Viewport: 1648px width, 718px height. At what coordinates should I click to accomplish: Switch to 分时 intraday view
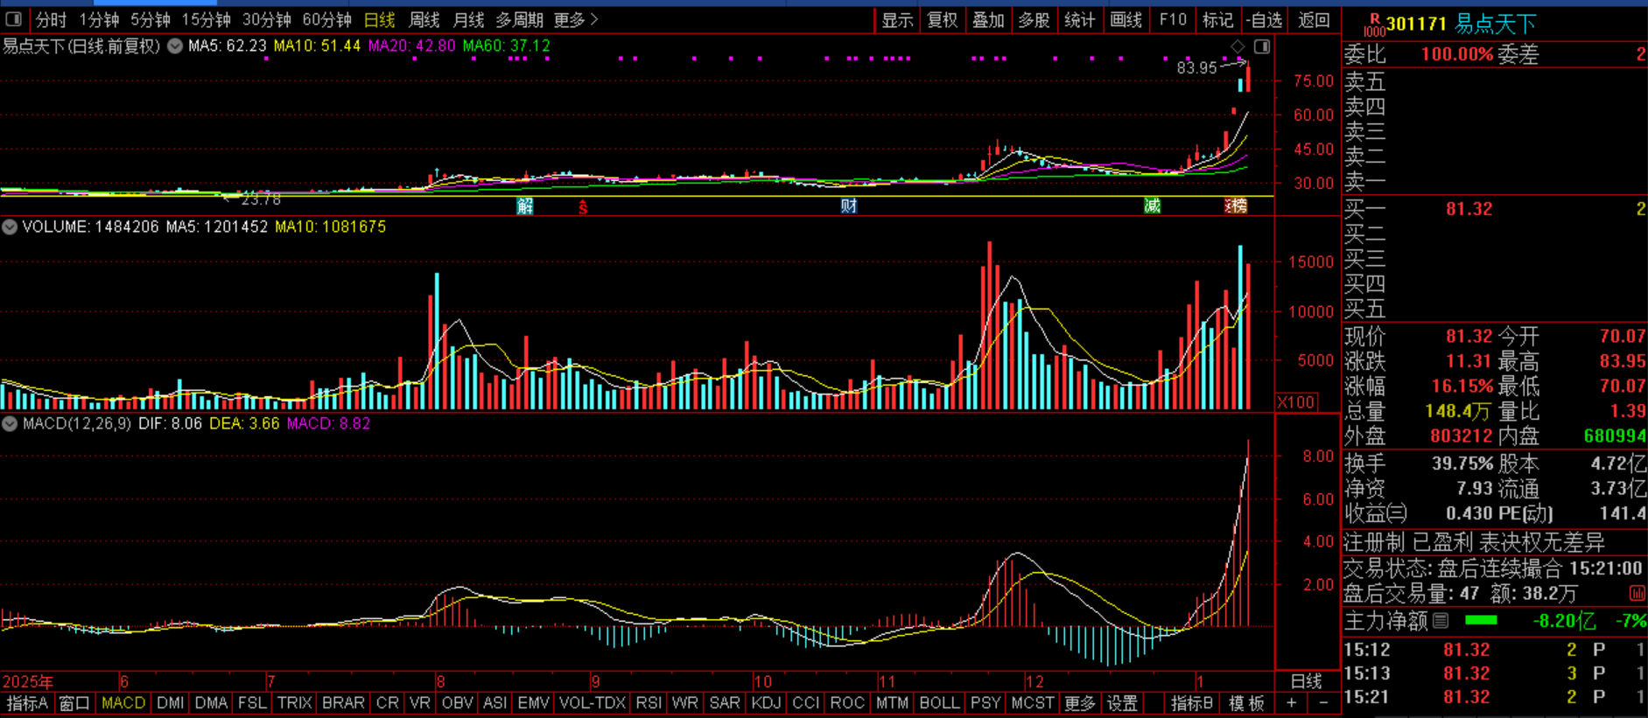click(x=51, y=19)
